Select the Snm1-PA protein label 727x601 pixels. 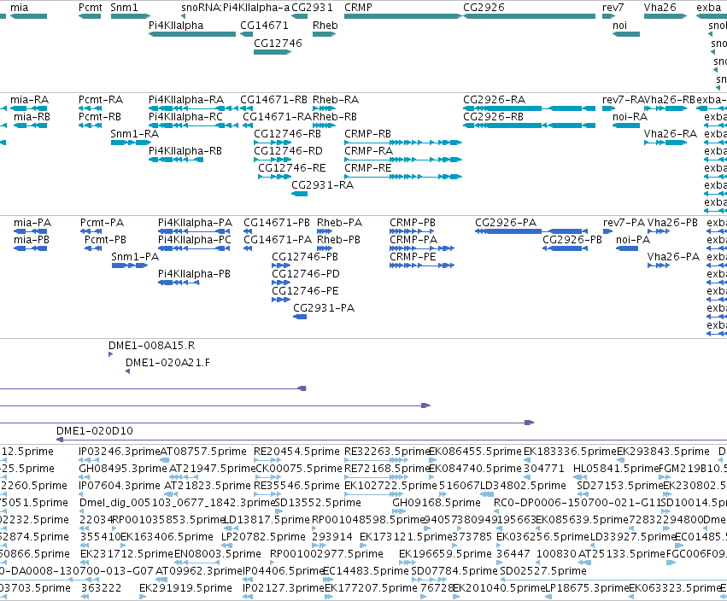pos(135,257)
